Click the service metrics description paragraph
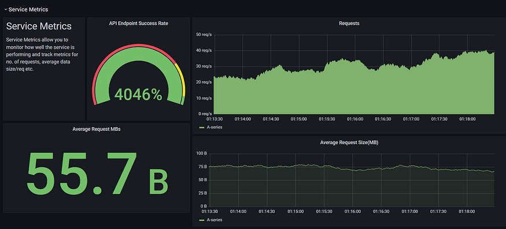 [x=42, y=54]
